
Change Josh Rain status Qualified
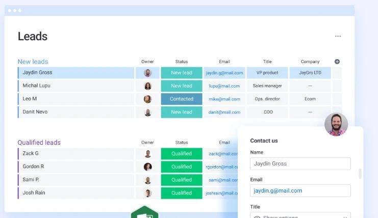click(182, 193)
